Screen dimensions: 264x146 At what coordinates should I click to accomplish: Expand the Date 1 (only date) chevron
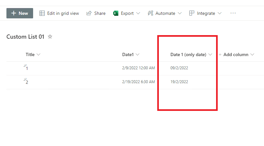[210, 54]
